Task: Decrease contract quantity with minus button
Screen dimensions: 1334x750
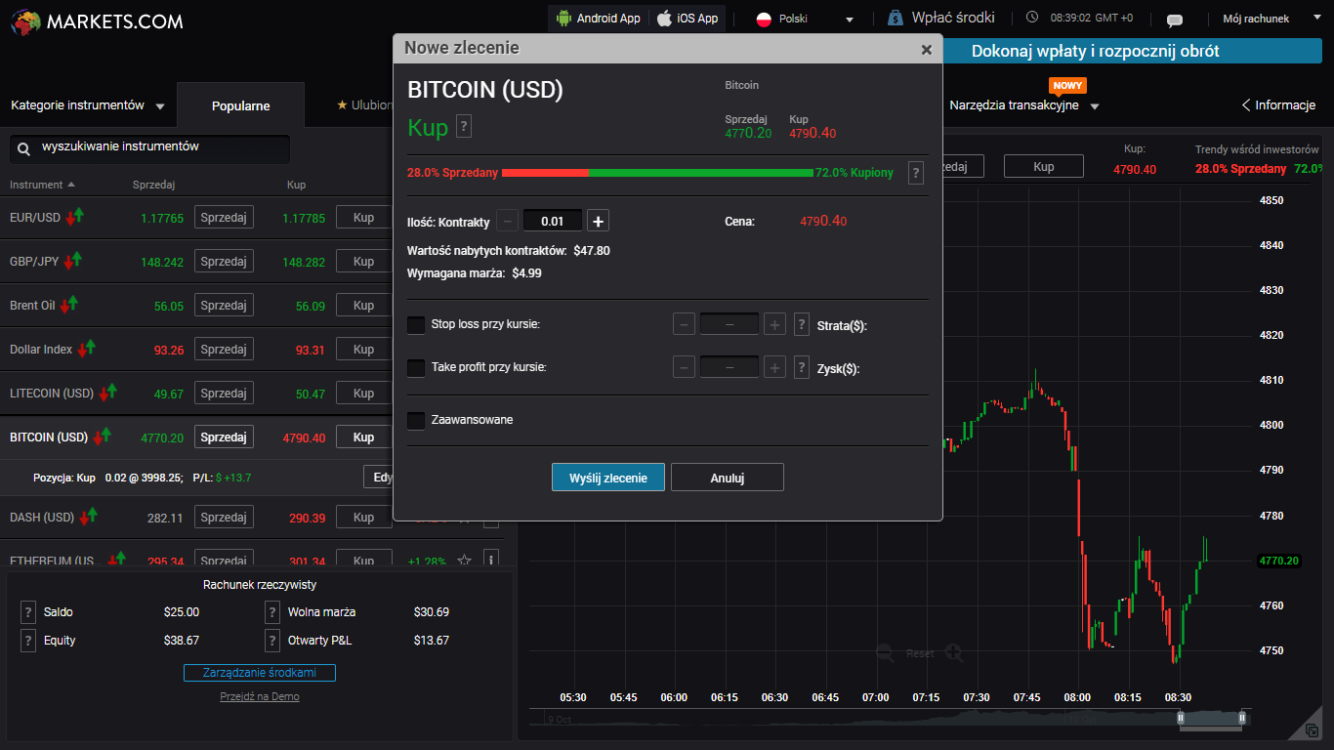Action: point(507,221)
